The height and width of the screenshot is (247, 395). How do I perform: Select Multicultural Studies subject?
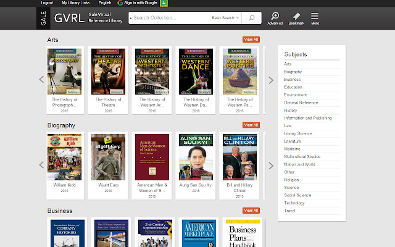pyautogui.click(x=302, y=156)
